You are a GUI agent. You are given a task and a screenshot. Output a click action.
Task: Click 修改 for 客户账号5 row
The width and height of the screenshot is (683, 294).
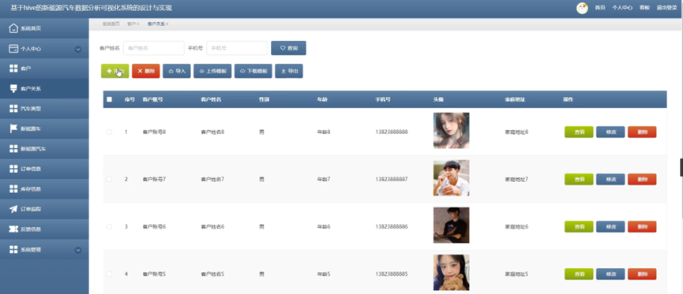click(610, 274)
